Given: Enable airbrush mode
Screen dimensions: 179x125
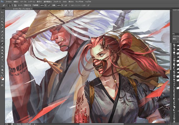Looking at the screenshot, I should 66,5.
